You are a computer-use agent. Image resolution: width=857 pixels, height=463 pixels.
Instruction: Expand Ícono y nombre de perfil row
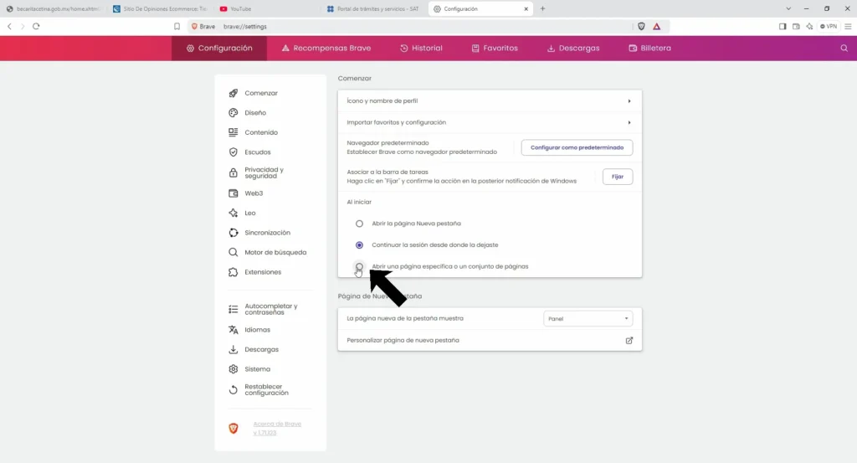click(490, 101)
